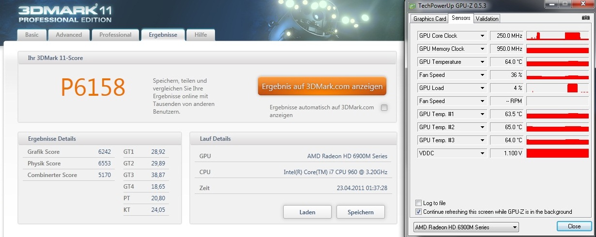Enable automatic results display on 3DMark.com
The image size is (596, 237).
(x=384, y=108)
